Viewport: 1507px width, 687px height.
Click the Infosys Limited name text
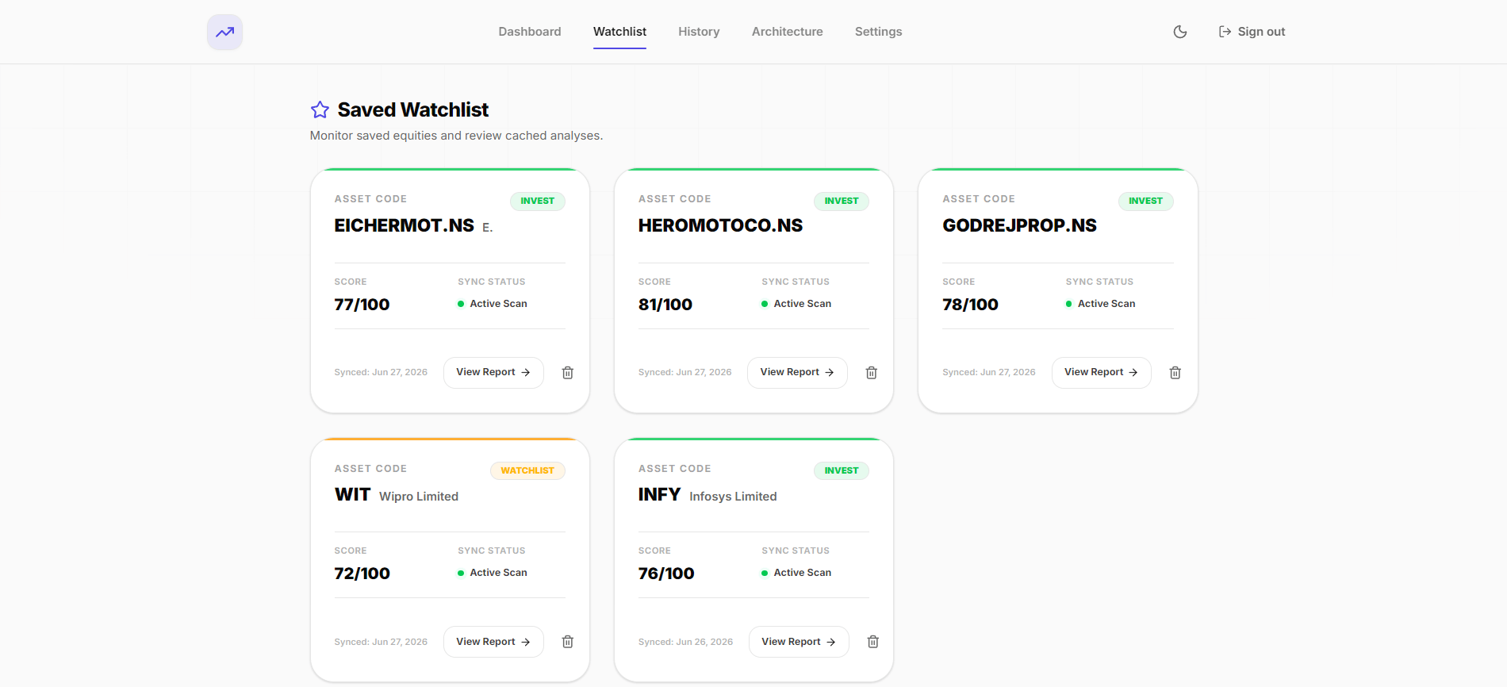click(733, 497)
